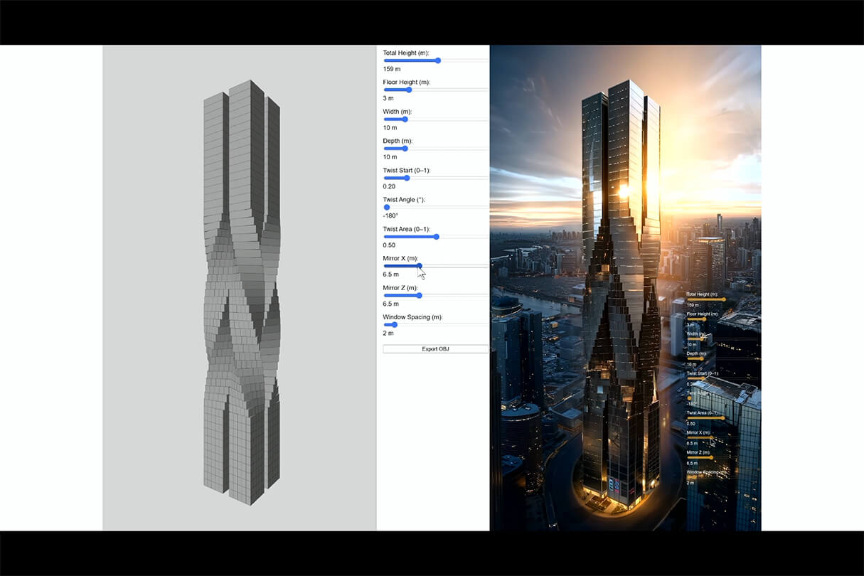Click the Mirror X slider handle in control panel

point(419,266)
